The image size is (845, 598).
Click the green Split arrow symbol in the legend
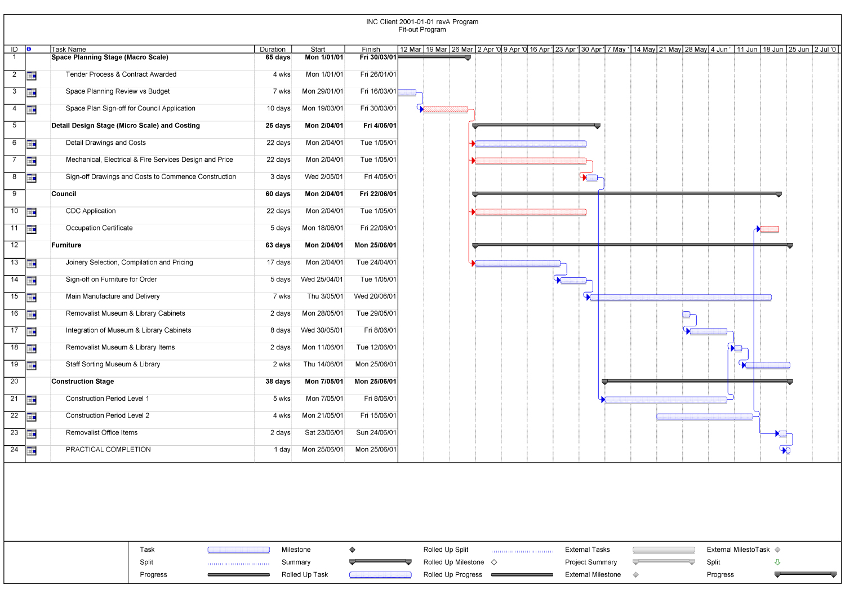click(777, 562)
